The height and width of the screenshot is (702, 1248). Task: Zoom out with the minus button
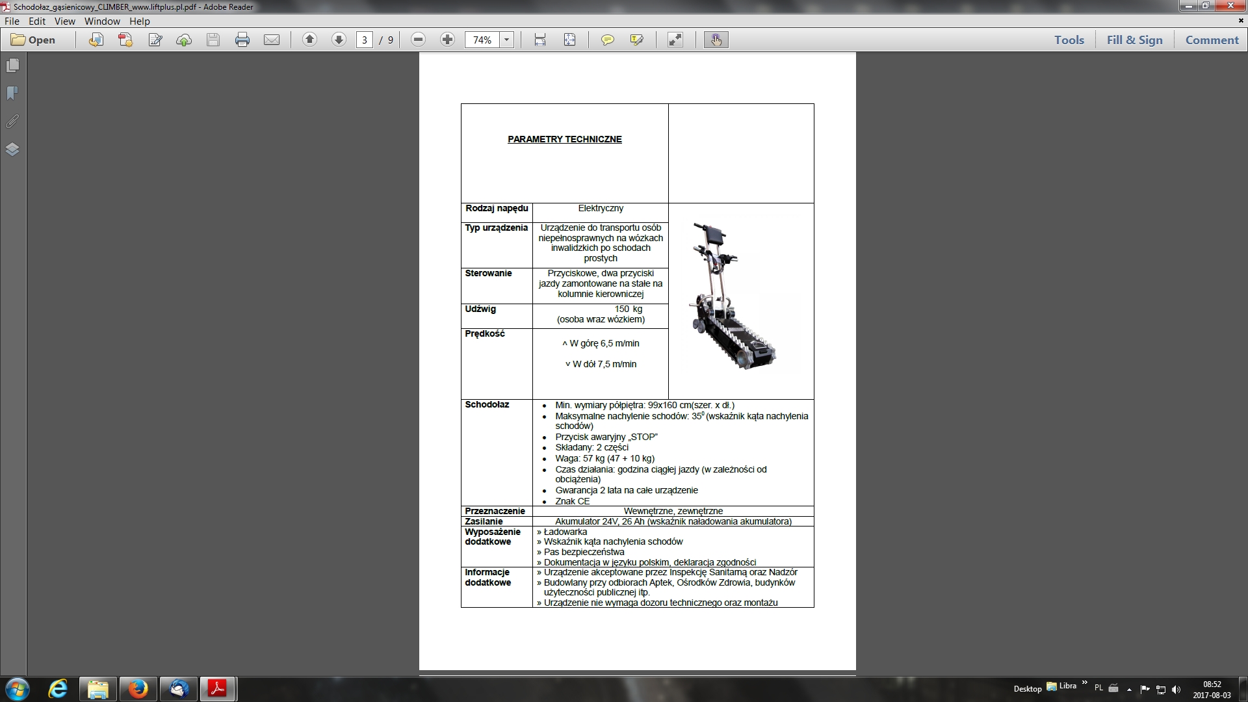click(419, 40)
